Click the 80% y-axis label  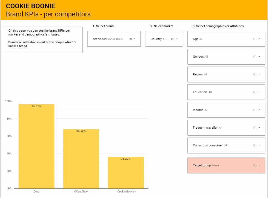click(9, 118)
